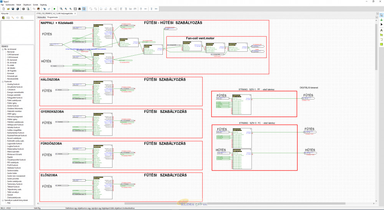Viewport: 384px width, 210px height.
Task: Select the 'GYEREKSZOBA' label
Action: (x=52, y=112)
